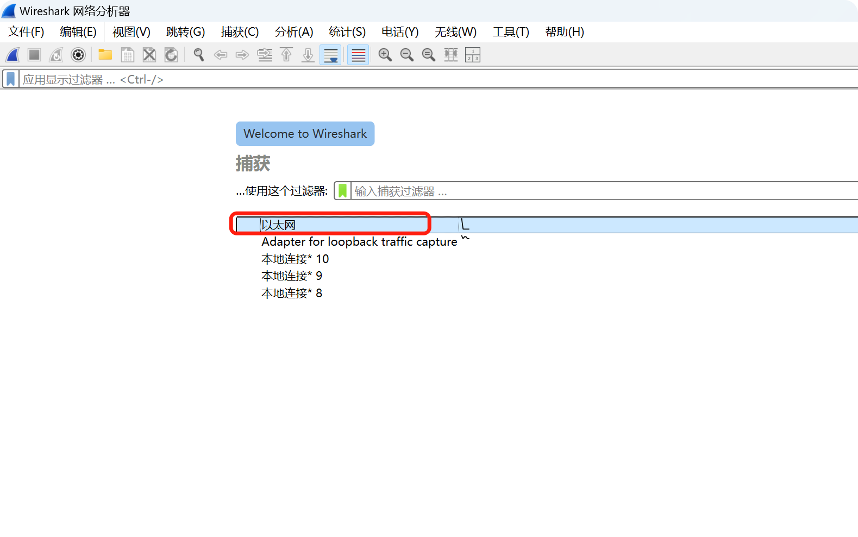Open the display filter bookmark menu
858x537 pixels.
(x=10, y=79)
